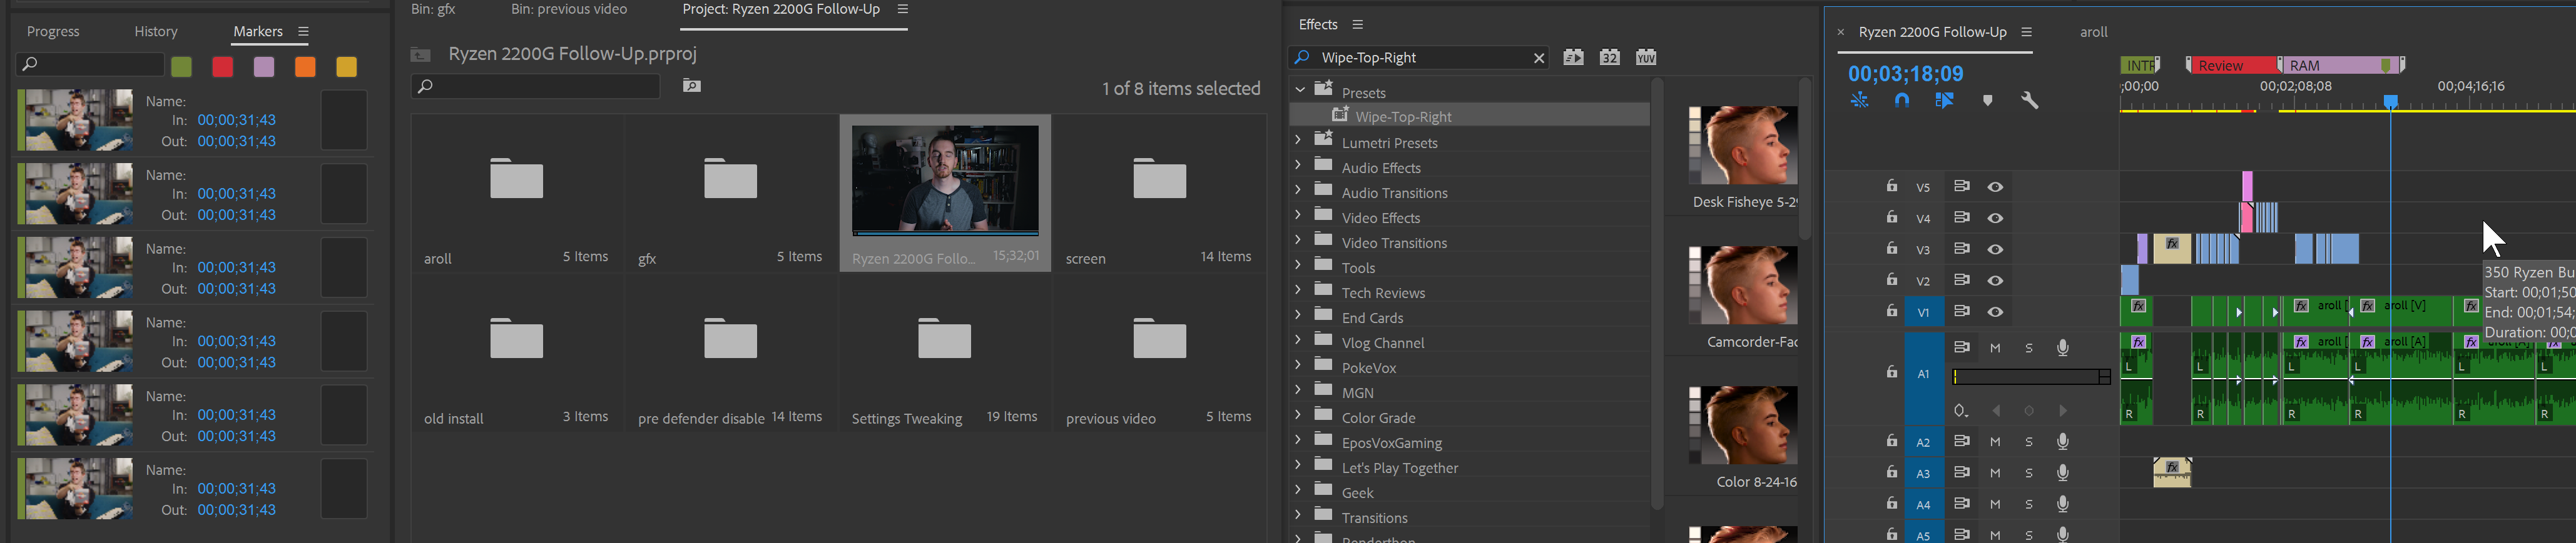This screenshot has height=543, width=2576.
Task: Open Effects panel menu icon
Action: click(1357, 25)
